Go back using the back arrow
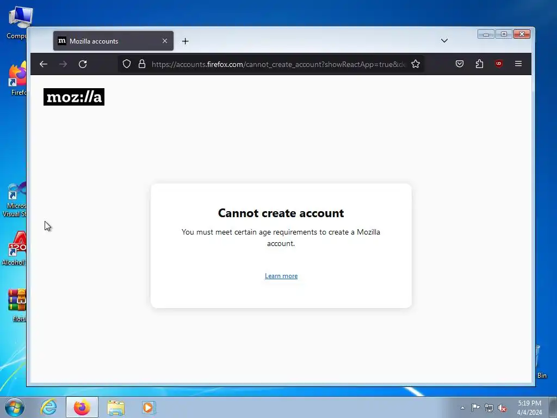Viewport: 557px width, 418px height. pos(44,64)
